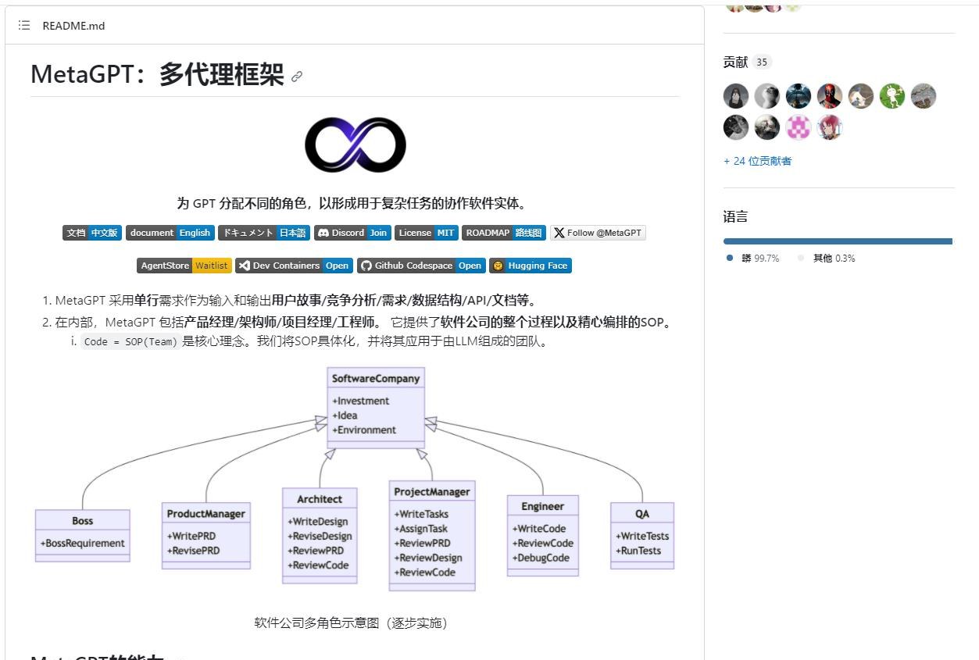Click the Github Codespace Open badge
This screenshot has width=979, height=660.
coord(421,266)
